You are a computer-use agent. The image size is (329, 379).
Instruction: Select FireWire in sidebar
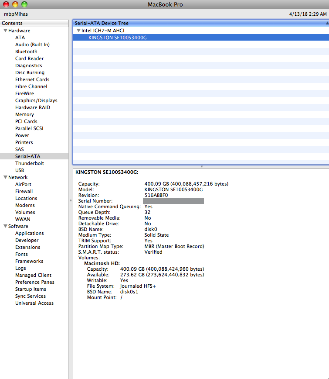click(x=24, y=93)
